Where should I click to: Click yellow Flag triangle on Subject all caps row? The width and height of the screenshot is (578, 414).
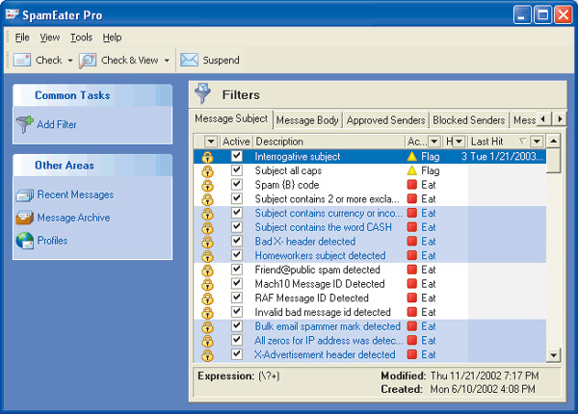412,170
